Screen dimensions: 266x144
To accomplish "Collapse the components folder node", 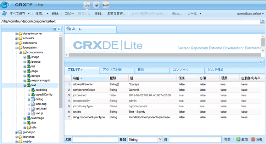I will point(20,52).
